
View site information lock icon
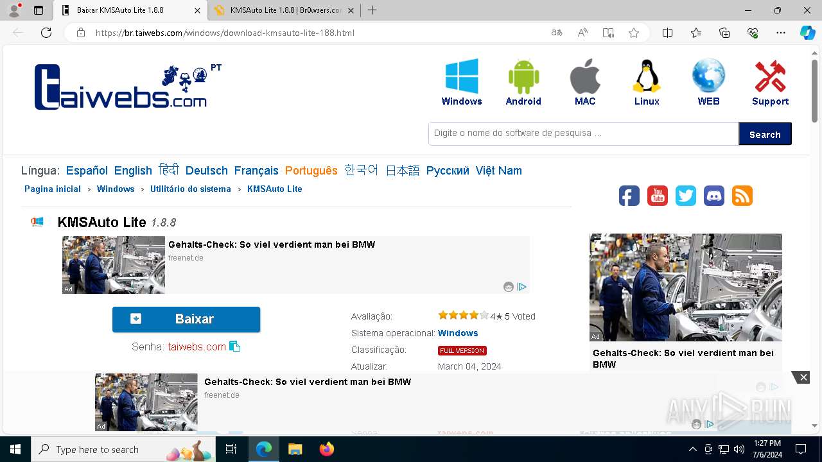click(81, 33)
